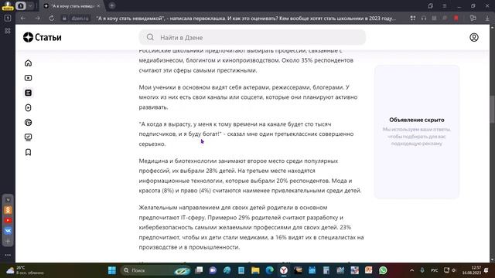
Task: Open the Video section in Dzen sidebar
Action: click(x=28, y=78)
